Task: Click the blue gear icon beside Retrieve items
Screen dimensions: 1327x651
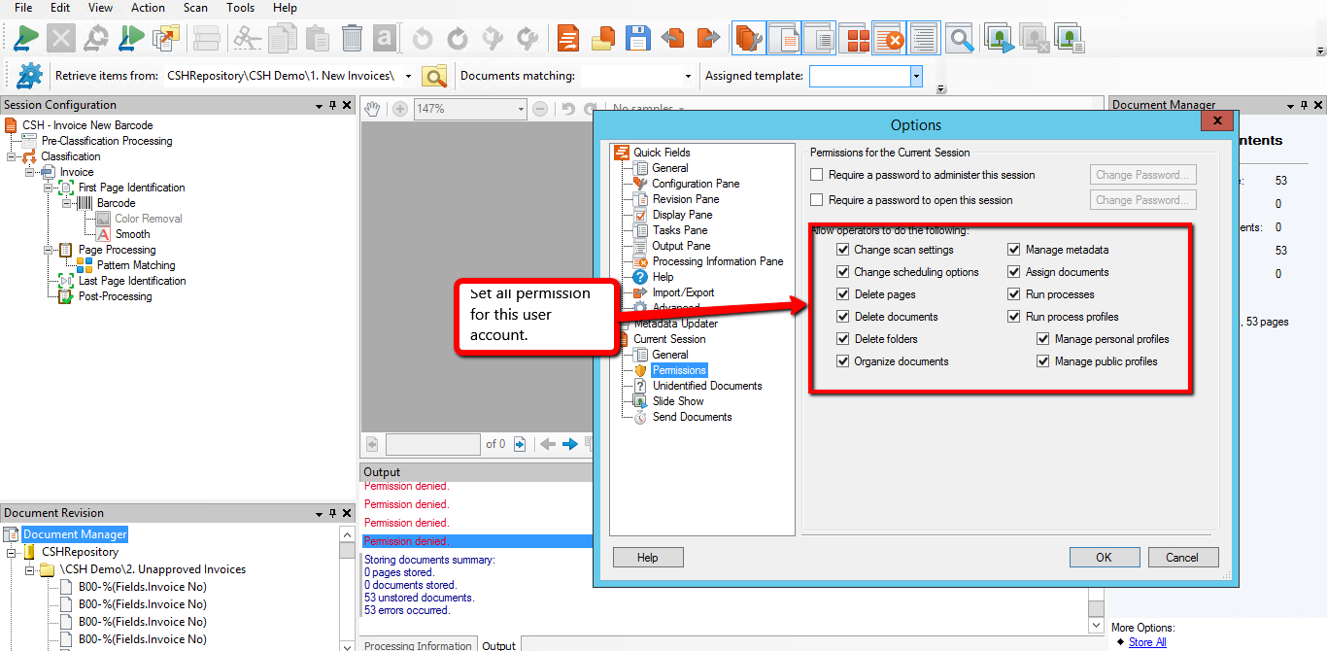Action: coord(29,75)
